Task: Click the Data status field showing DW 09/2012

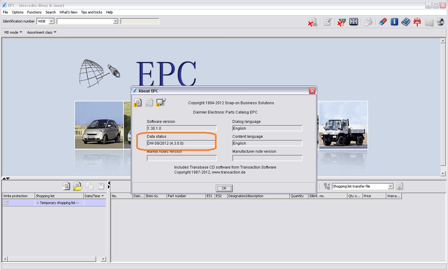Action: coord(182,143)
